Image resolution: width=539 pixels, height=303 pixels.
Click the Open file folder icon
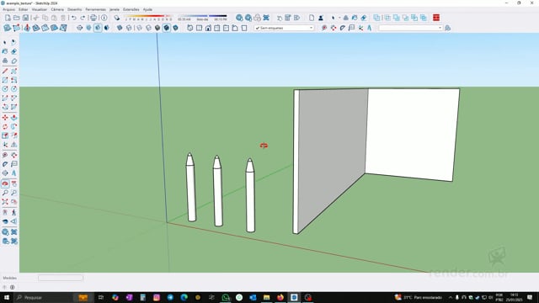17,18
